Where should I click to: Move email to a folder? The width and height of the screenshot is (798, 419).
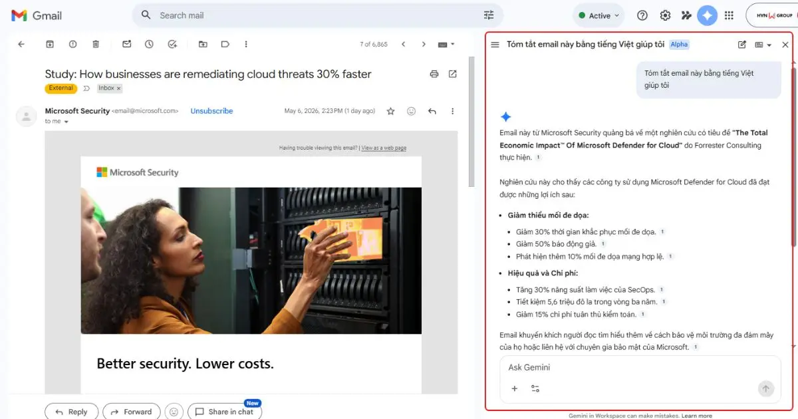(x=203, y=45)
